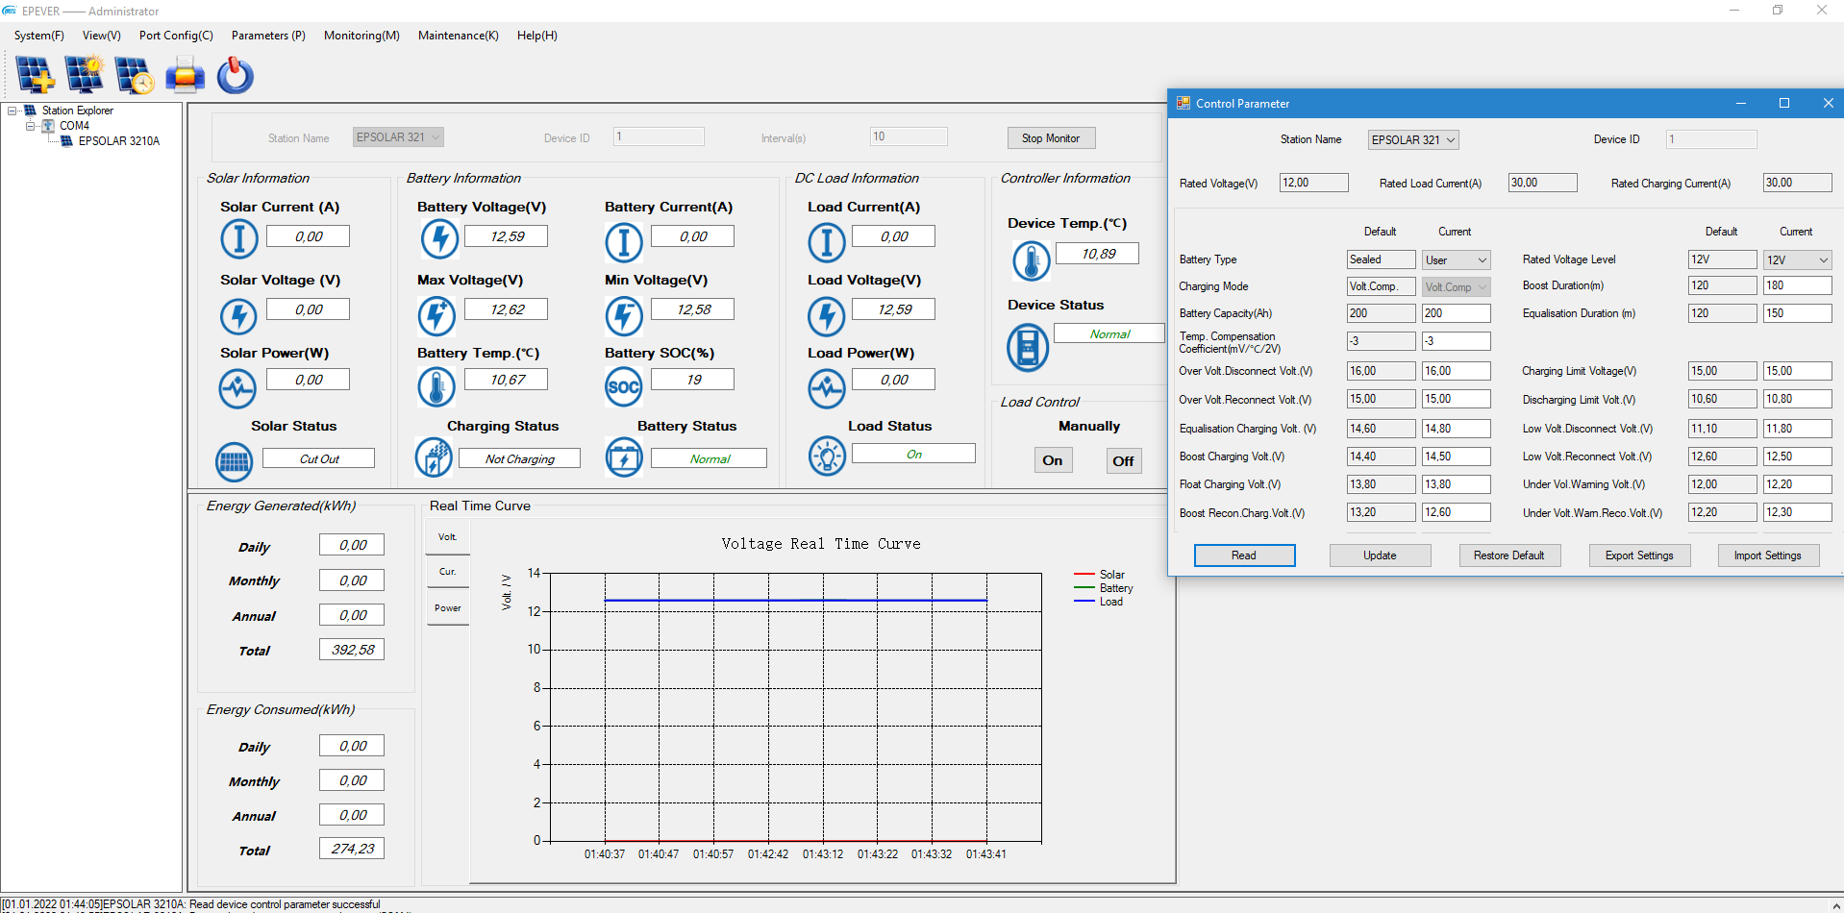Click the blue power button toolbar icon

(235, 75)
